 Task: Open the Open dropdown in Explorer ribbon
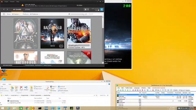point(53,86)
